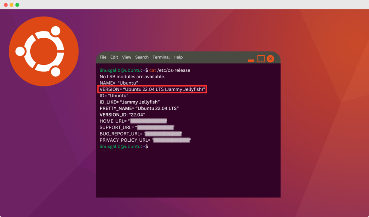Select the ID_LIKE Jammy Jellyfish line
This screenshot has width=369, height=217.
pyautogui.click(x=130, y=102)
